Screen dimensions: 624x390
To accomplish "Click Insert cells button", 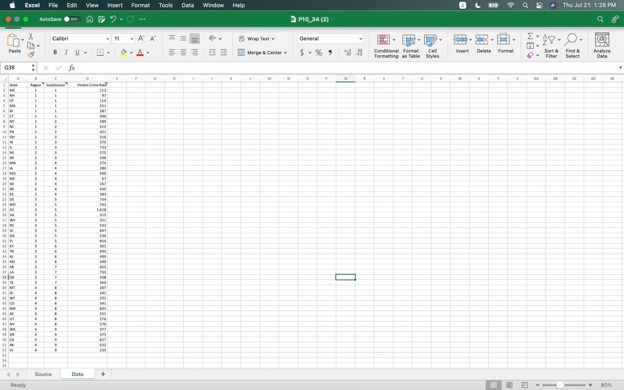I will [x=462, y=44].
